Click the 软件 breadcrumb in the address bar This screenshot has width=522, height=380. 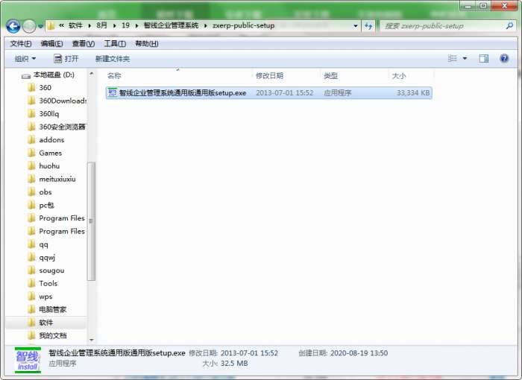(x=75, y=25)
